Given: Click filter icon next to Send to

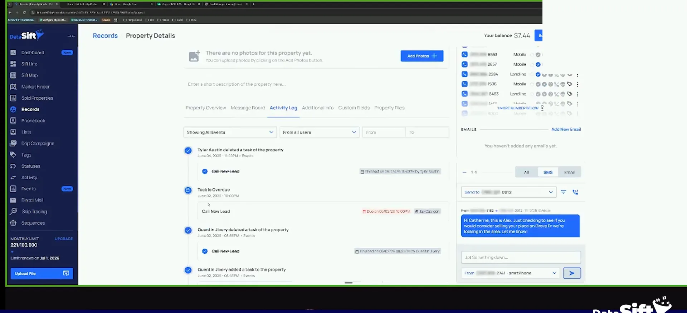Looking at the screenshot, I should tap(564, 192).
